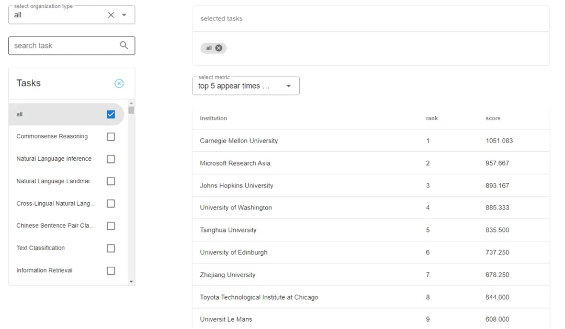
Task: Expand the select metric dropdown
Action: pyautogui.click(x=288, y=86)
